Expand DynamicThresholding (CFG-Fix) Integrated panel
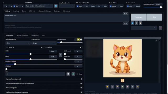The height and width of the screenshot is (94, 168). click(x=44, y=83)
